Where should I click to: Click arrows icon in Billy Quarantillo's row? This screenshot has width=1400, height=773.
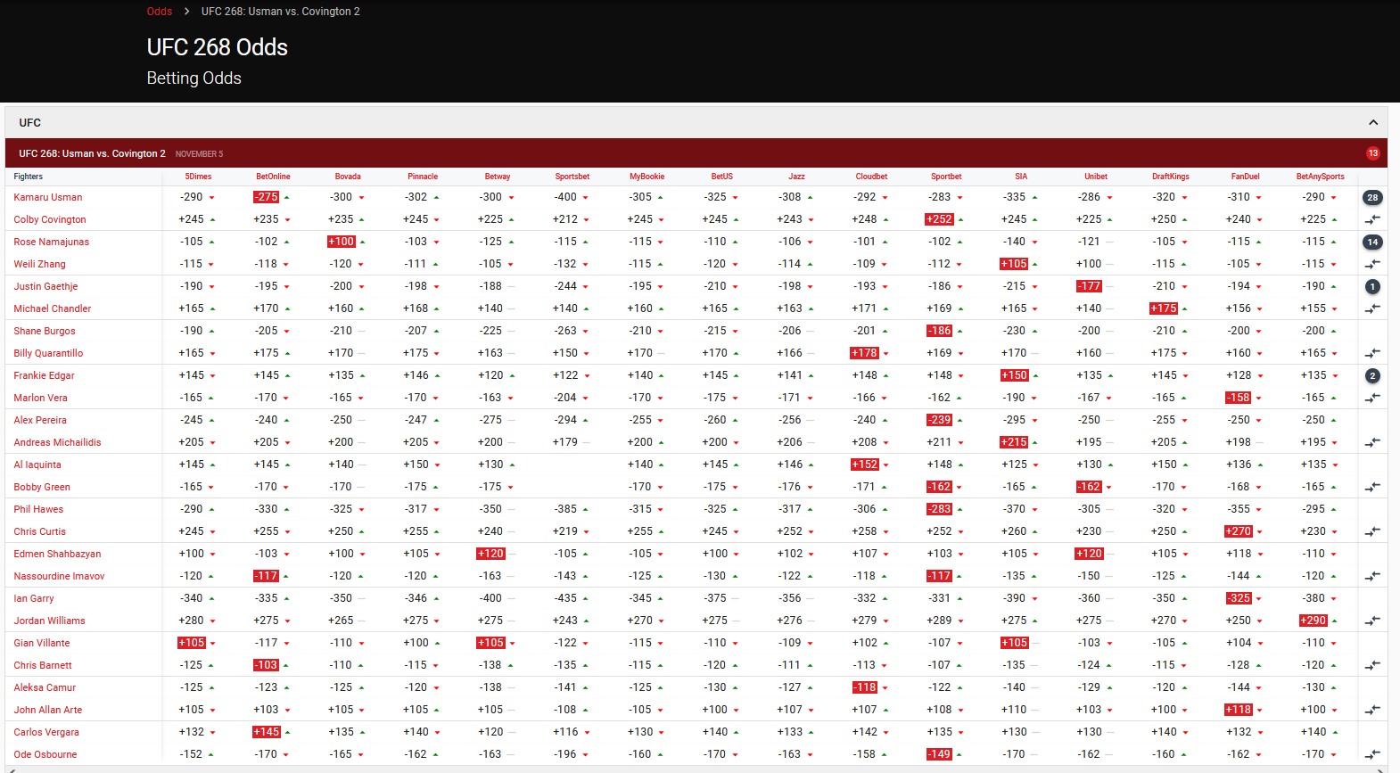tap(1372, 353)
